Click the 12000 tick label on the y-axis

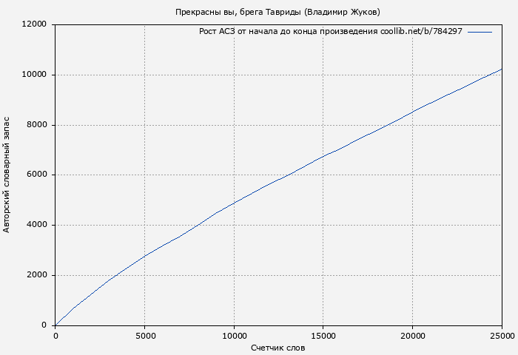(35, 24)
